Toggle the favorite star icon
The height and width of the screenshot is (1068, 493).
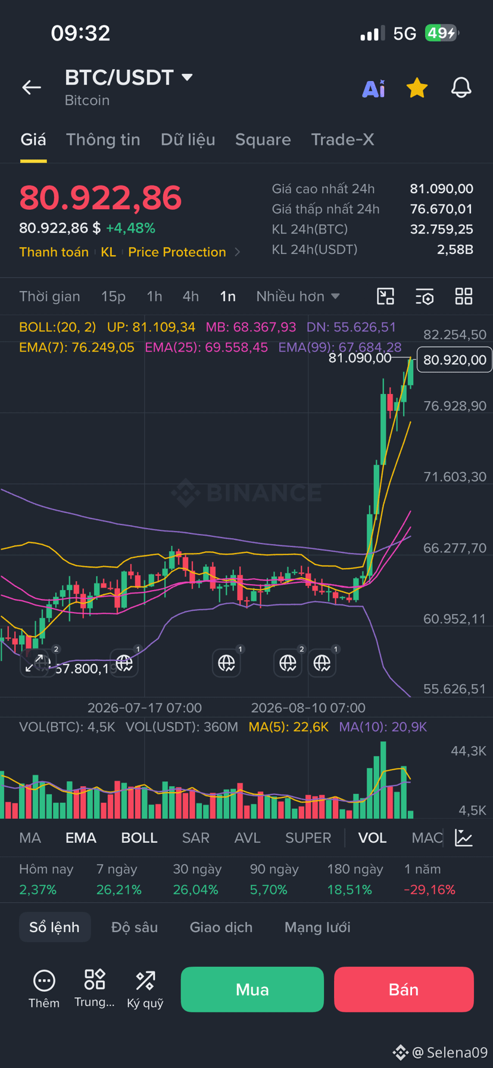417,88
